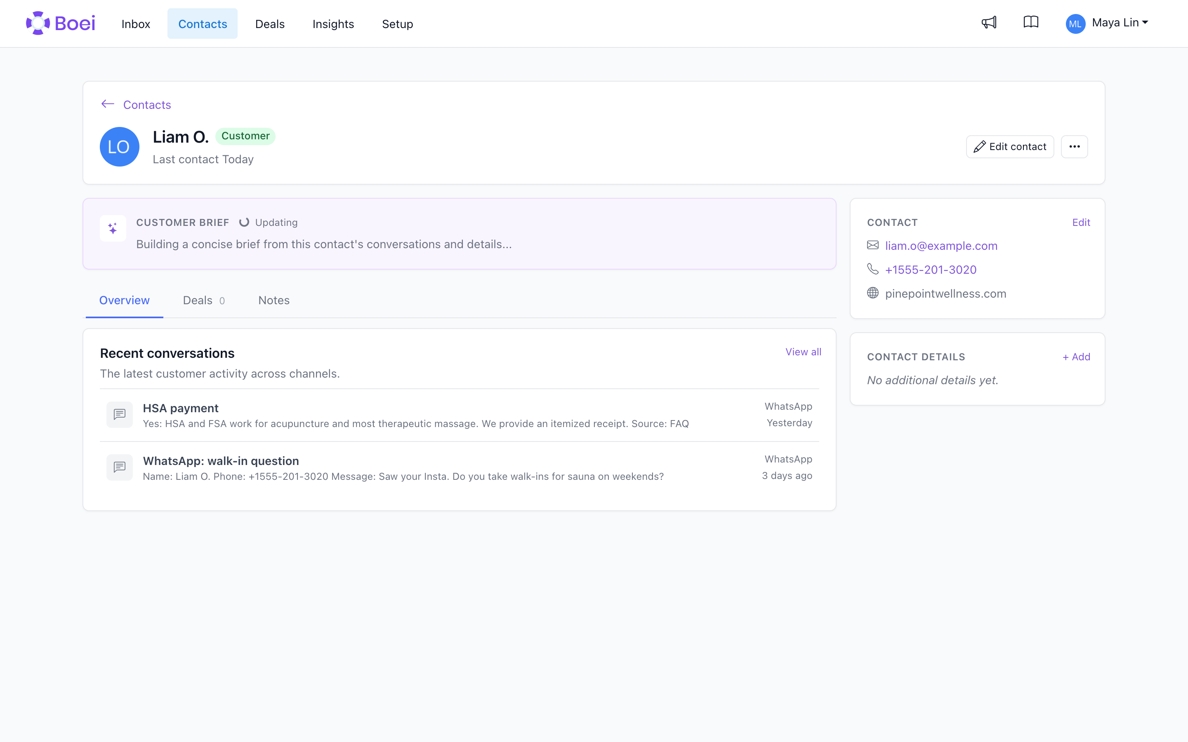Click the Boei logo
1188x742 pixels.
point(60,23)
